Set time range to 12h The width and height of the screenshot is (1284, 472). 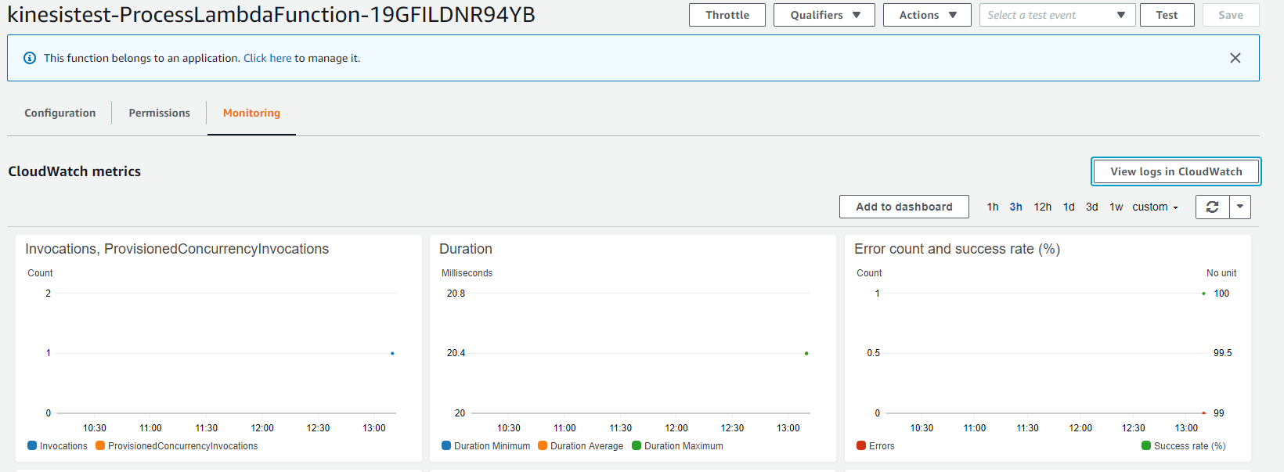1042,207
